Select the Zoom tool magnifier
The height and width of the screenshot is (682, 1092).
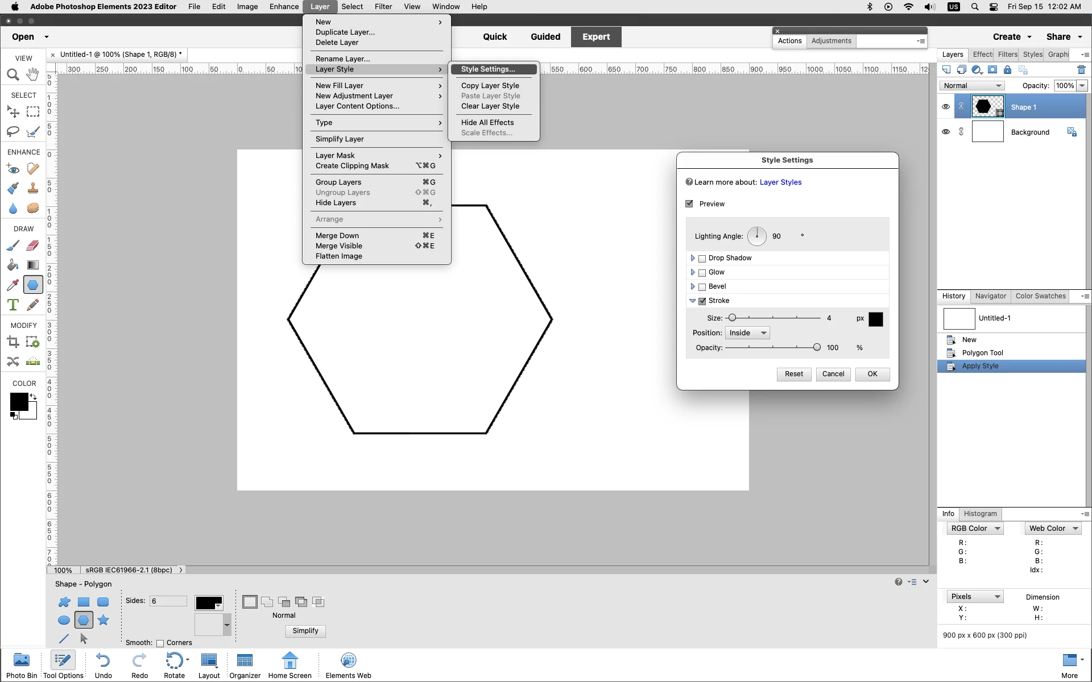[13, 74]
